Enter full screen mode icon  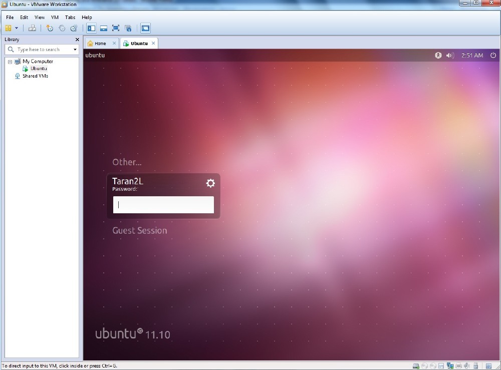click(x=116, y=28)
